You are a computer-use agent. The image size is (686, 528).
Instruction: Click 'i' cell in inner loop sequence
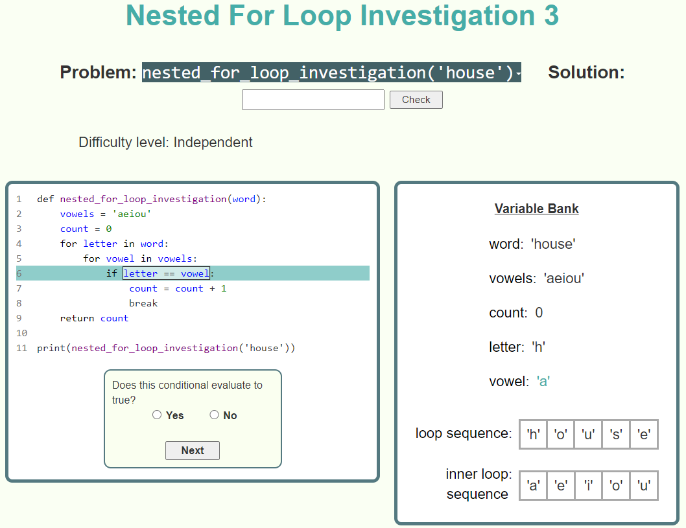pos(589,485)
